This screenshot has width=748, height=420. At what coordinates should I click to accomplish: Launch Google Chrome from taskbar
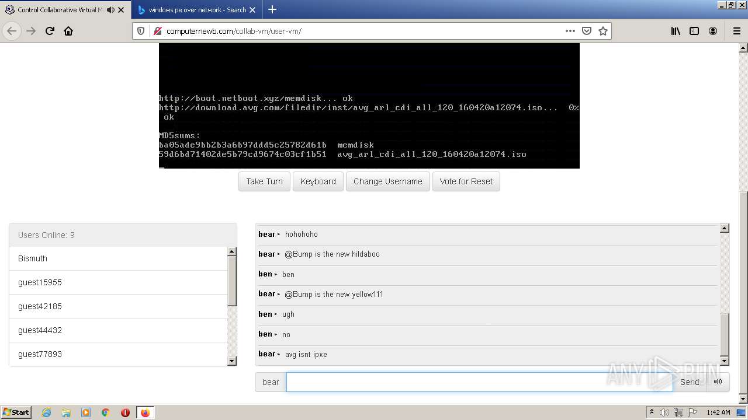(x=105, y=412)
